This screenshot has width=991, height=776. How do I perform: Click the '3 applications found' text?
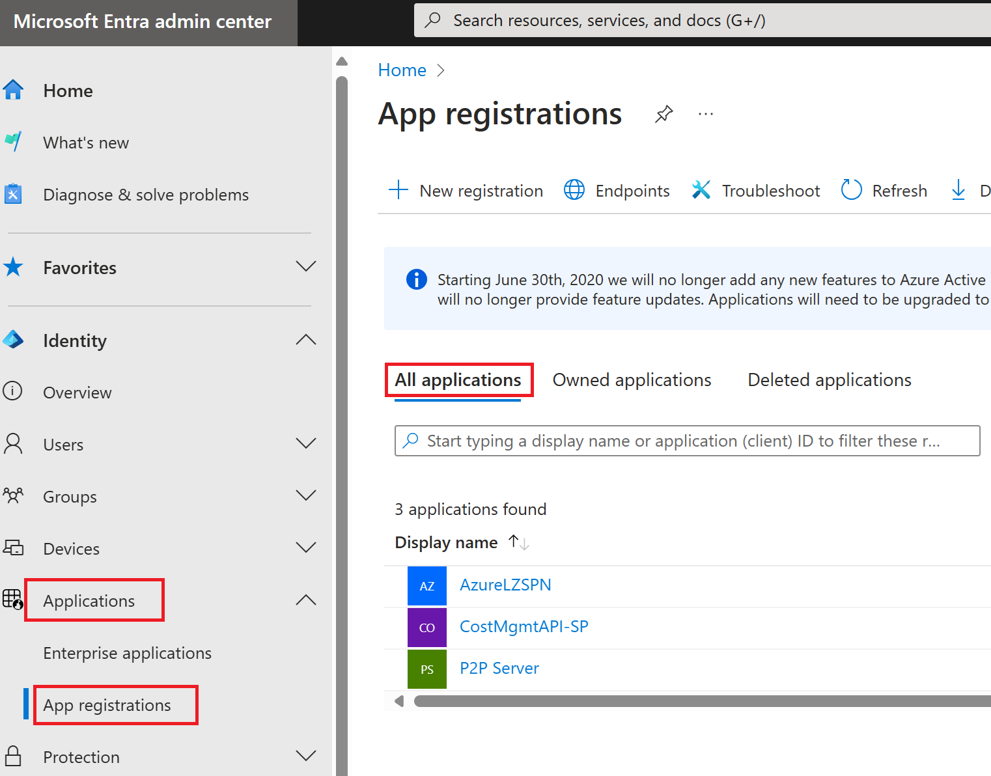470,509
